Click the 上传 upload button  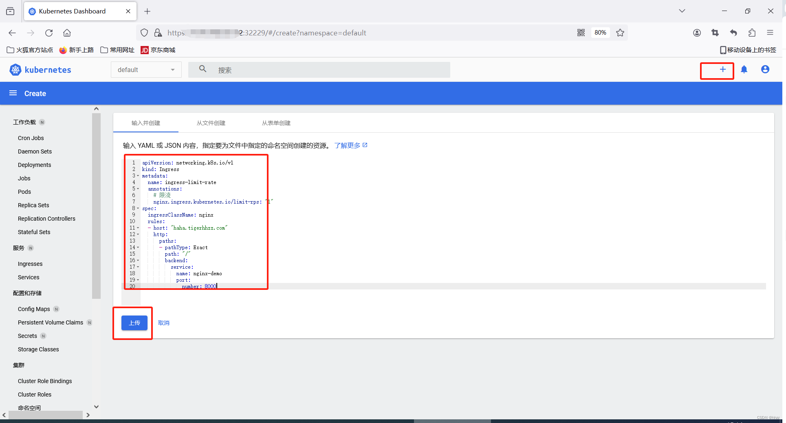[x=134, y=323]
